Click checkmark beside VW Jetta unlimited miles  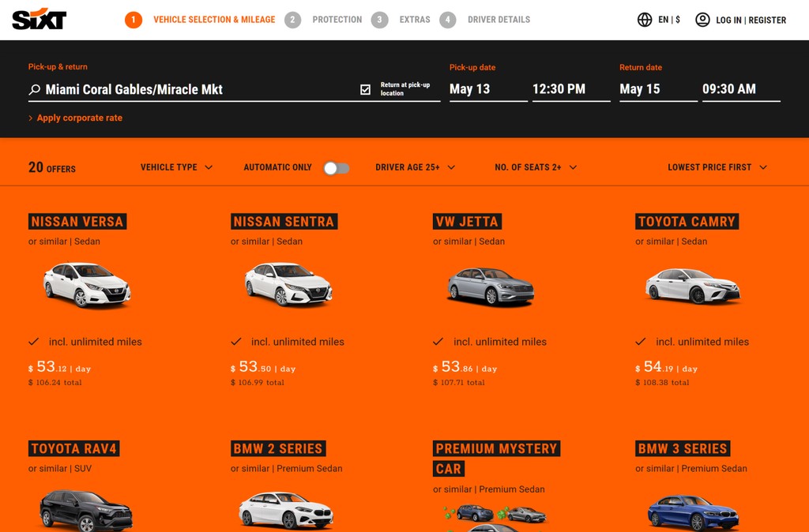438,341
